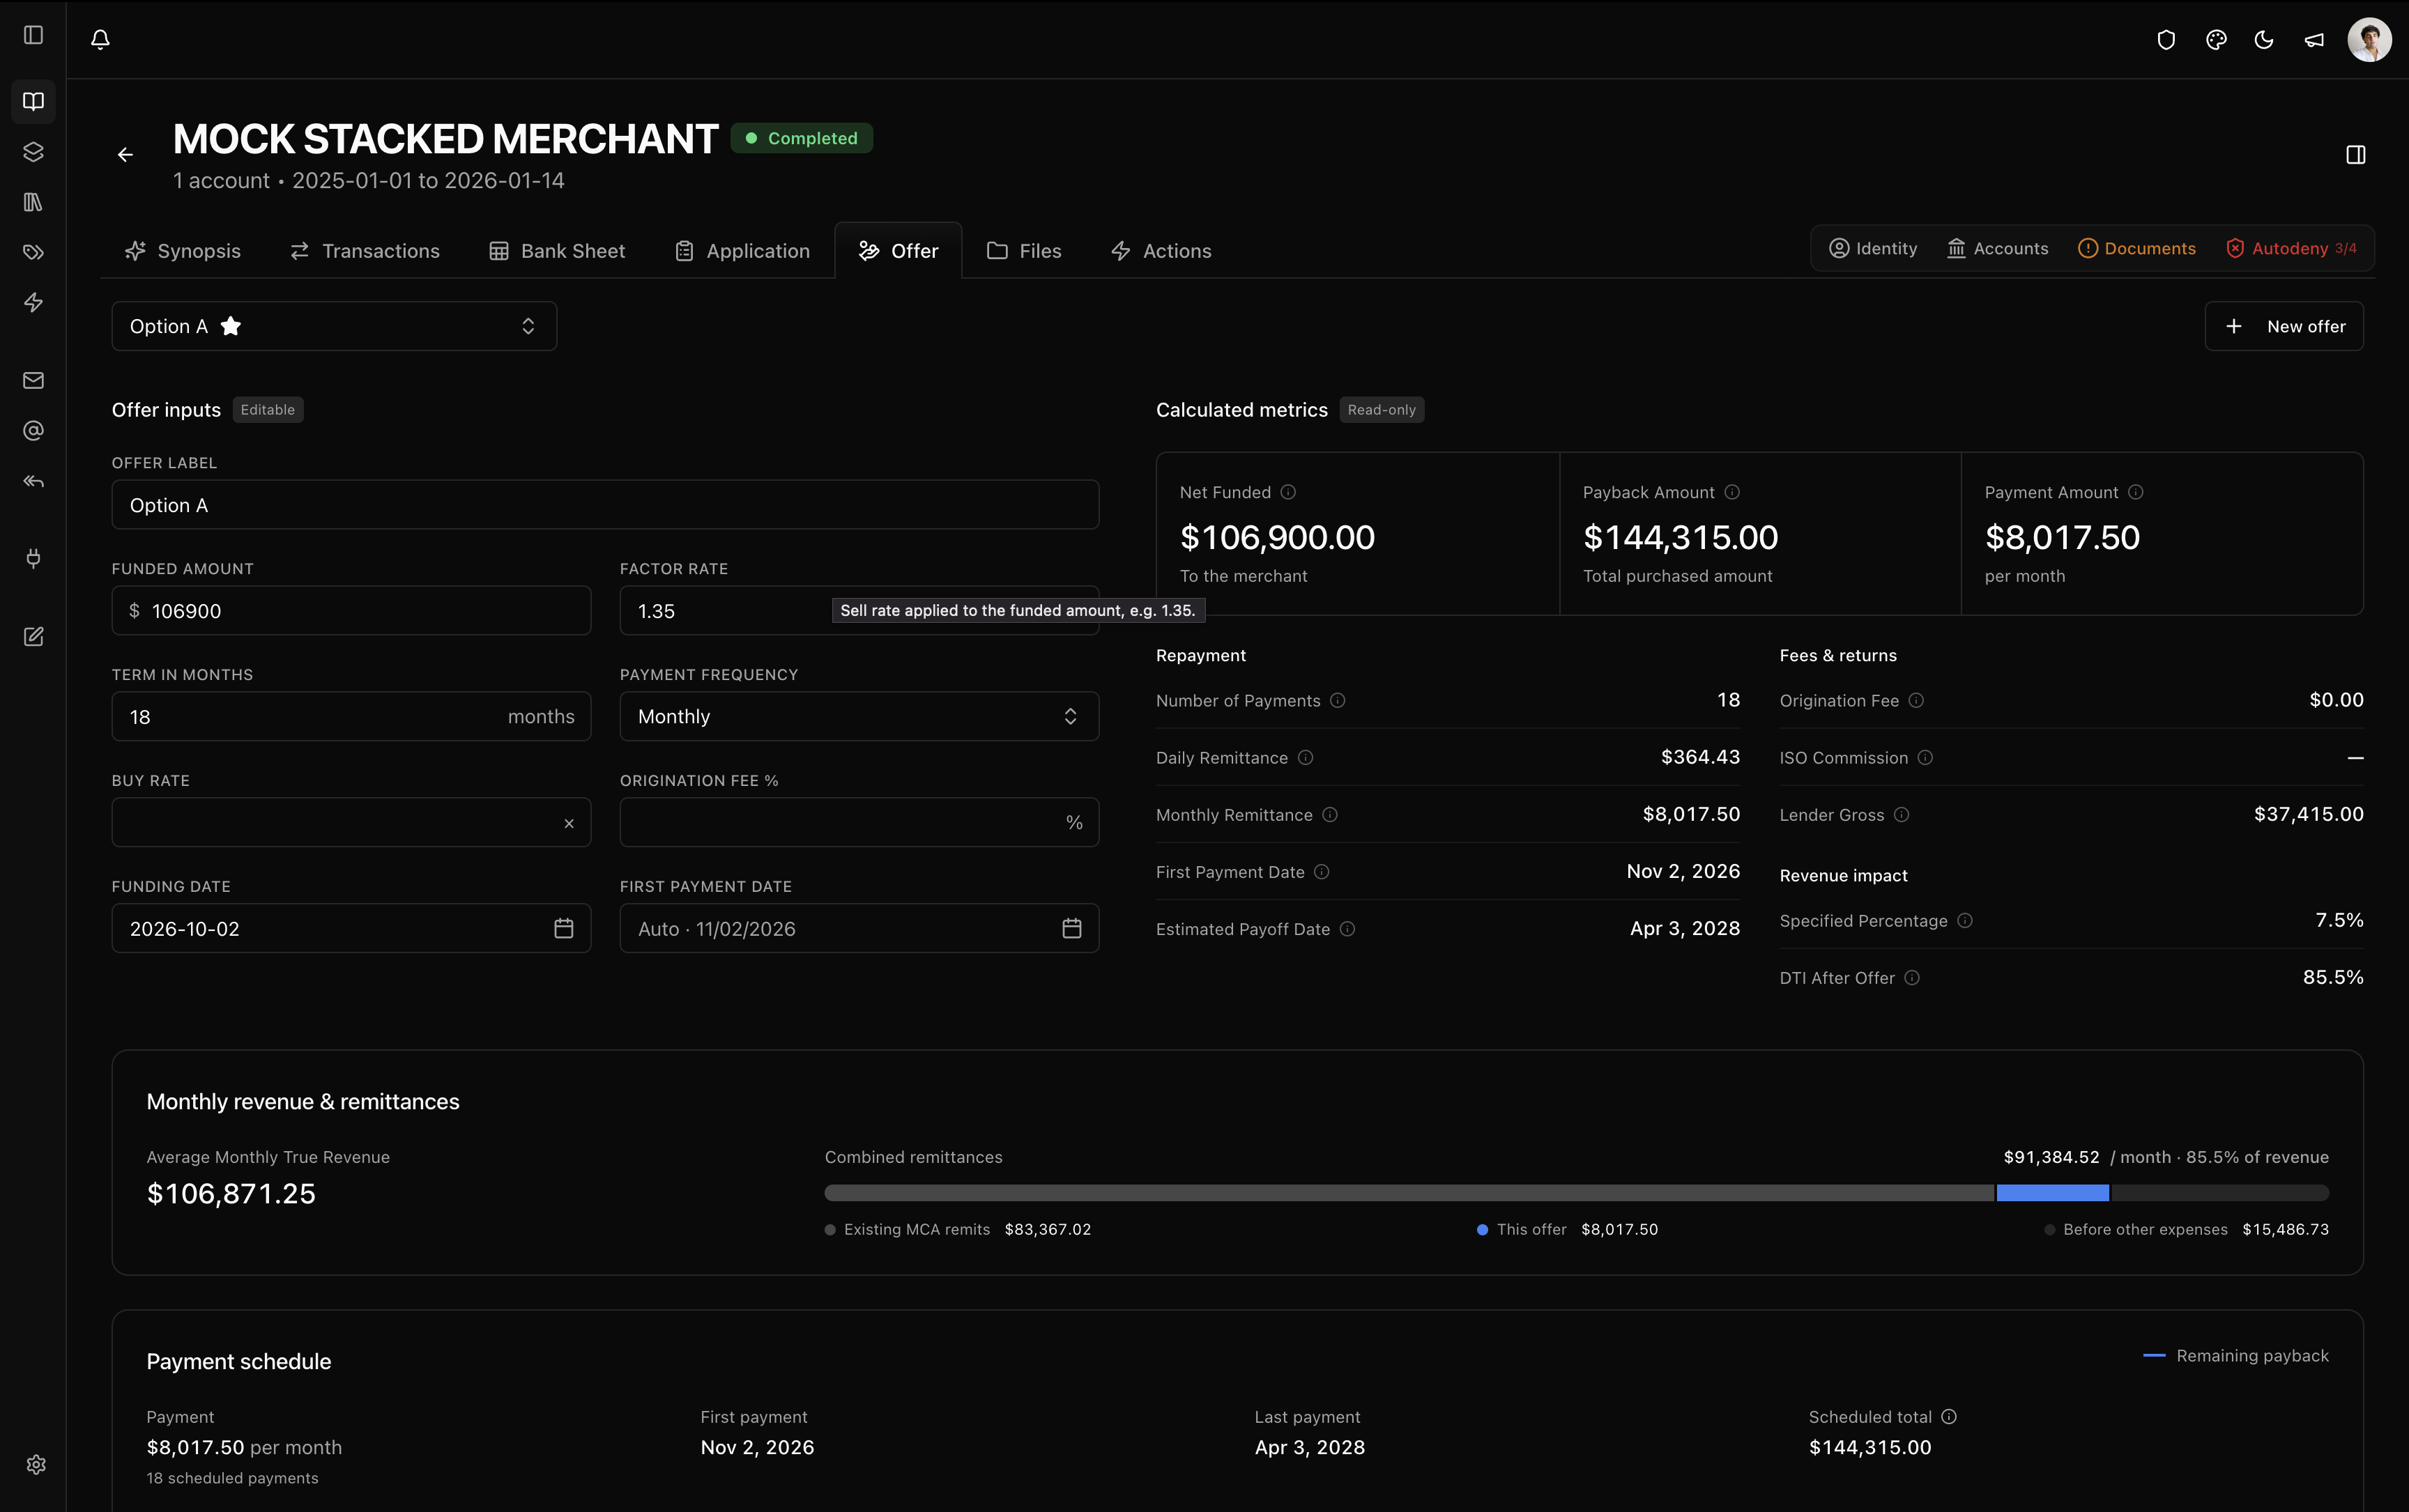Toggle the left sidebar panel icon
The image size is (2409, 1512).
[x=33, y=35]
